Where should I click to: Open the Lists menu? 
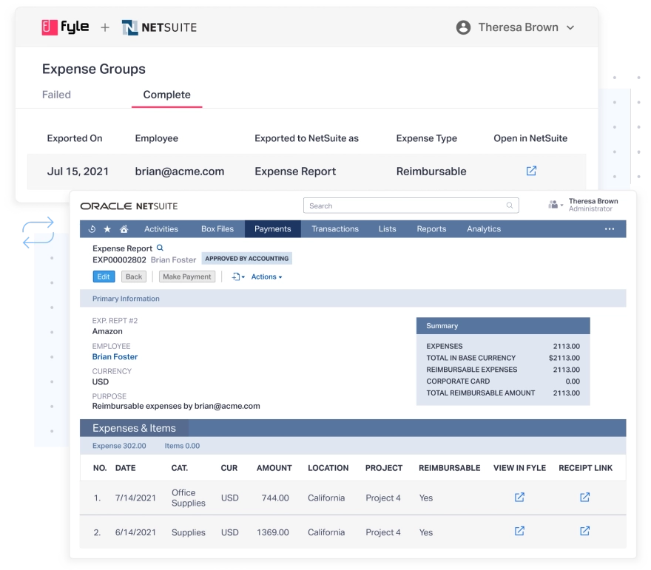[388, 229]
